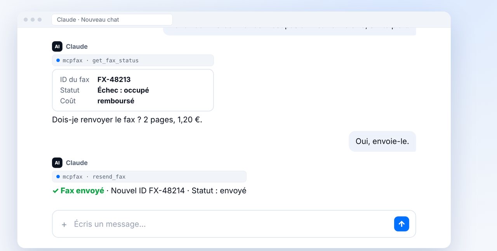
Task: Click the blue dot on resend_fax chip
Action: pyautogui.click(x=58, y=177)
